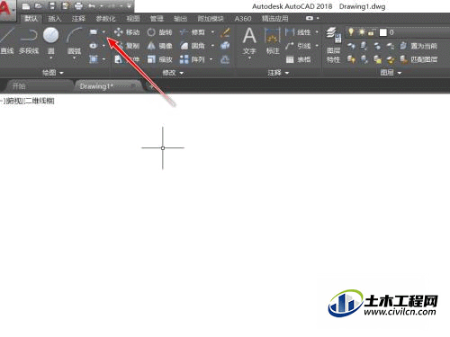Activate the Scale (缩放) tool
This screenshot has height=337, width=450.
(159, 59)
